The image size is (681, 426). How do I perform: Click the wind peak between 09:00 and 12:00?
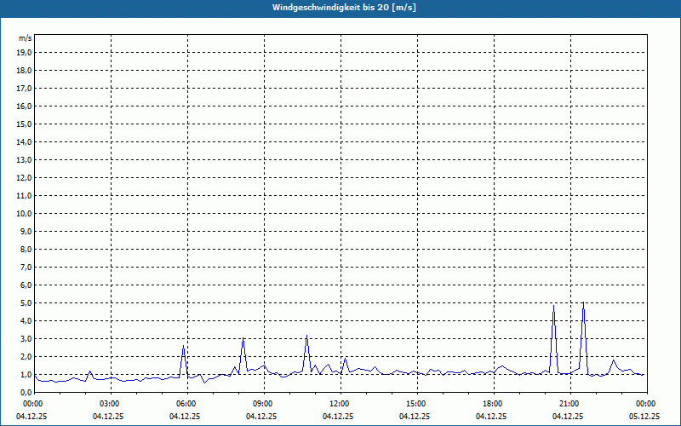pyautogui.click(x=306, y=337)
